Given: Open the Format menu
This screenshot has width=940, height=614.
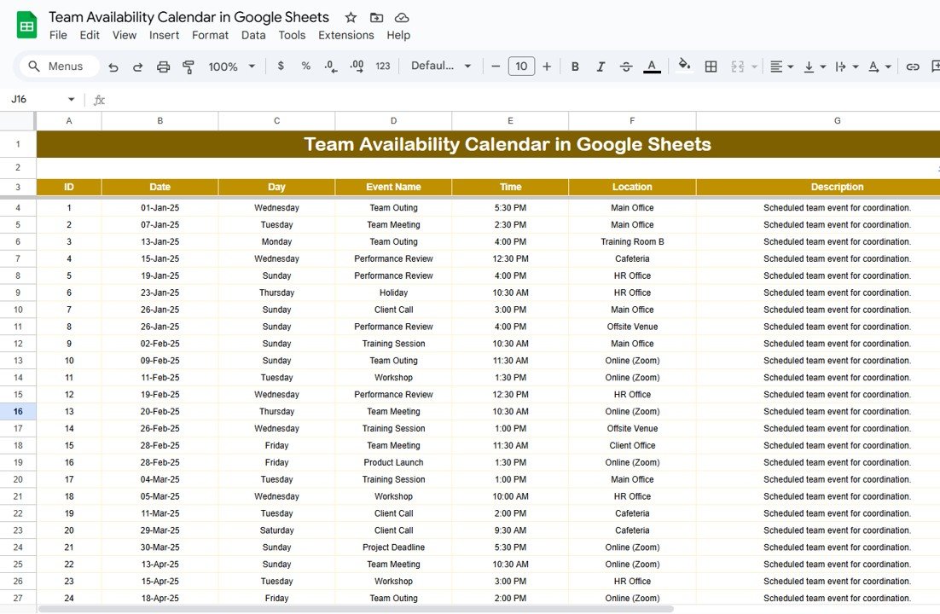Looking at the screenshot, I should 210,35.
